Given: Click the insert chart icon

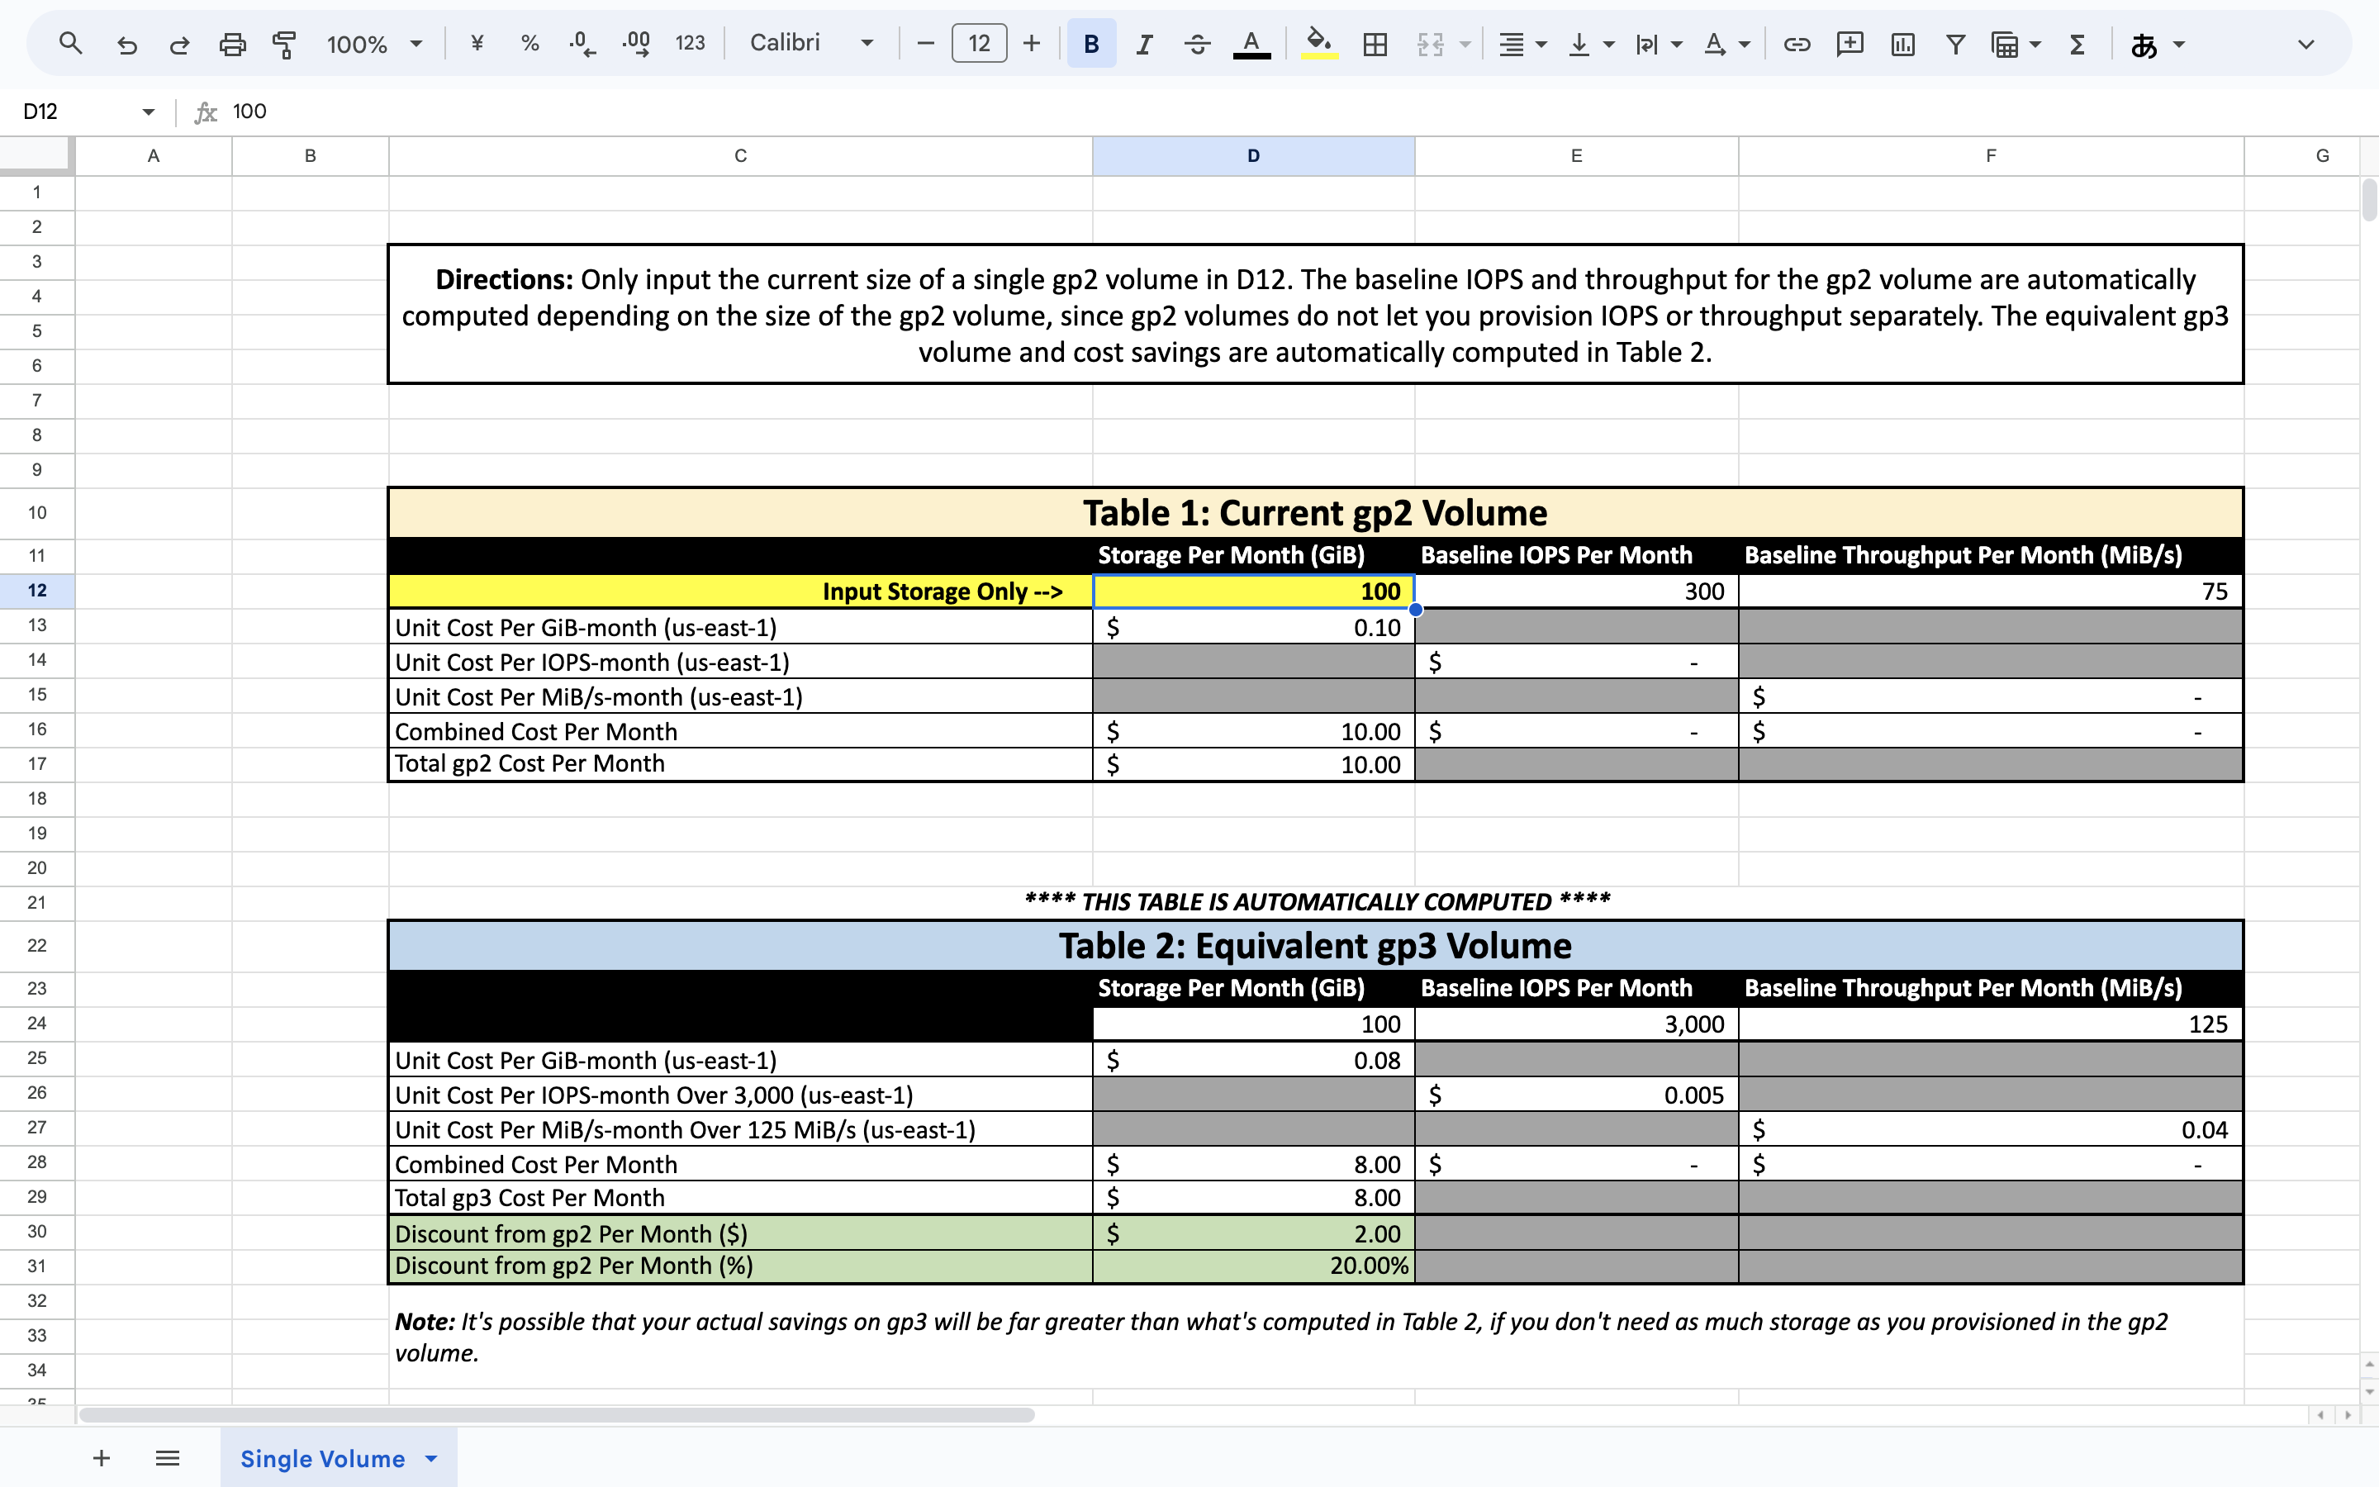Looking at the screenshot, I should tap(1902, 43).
